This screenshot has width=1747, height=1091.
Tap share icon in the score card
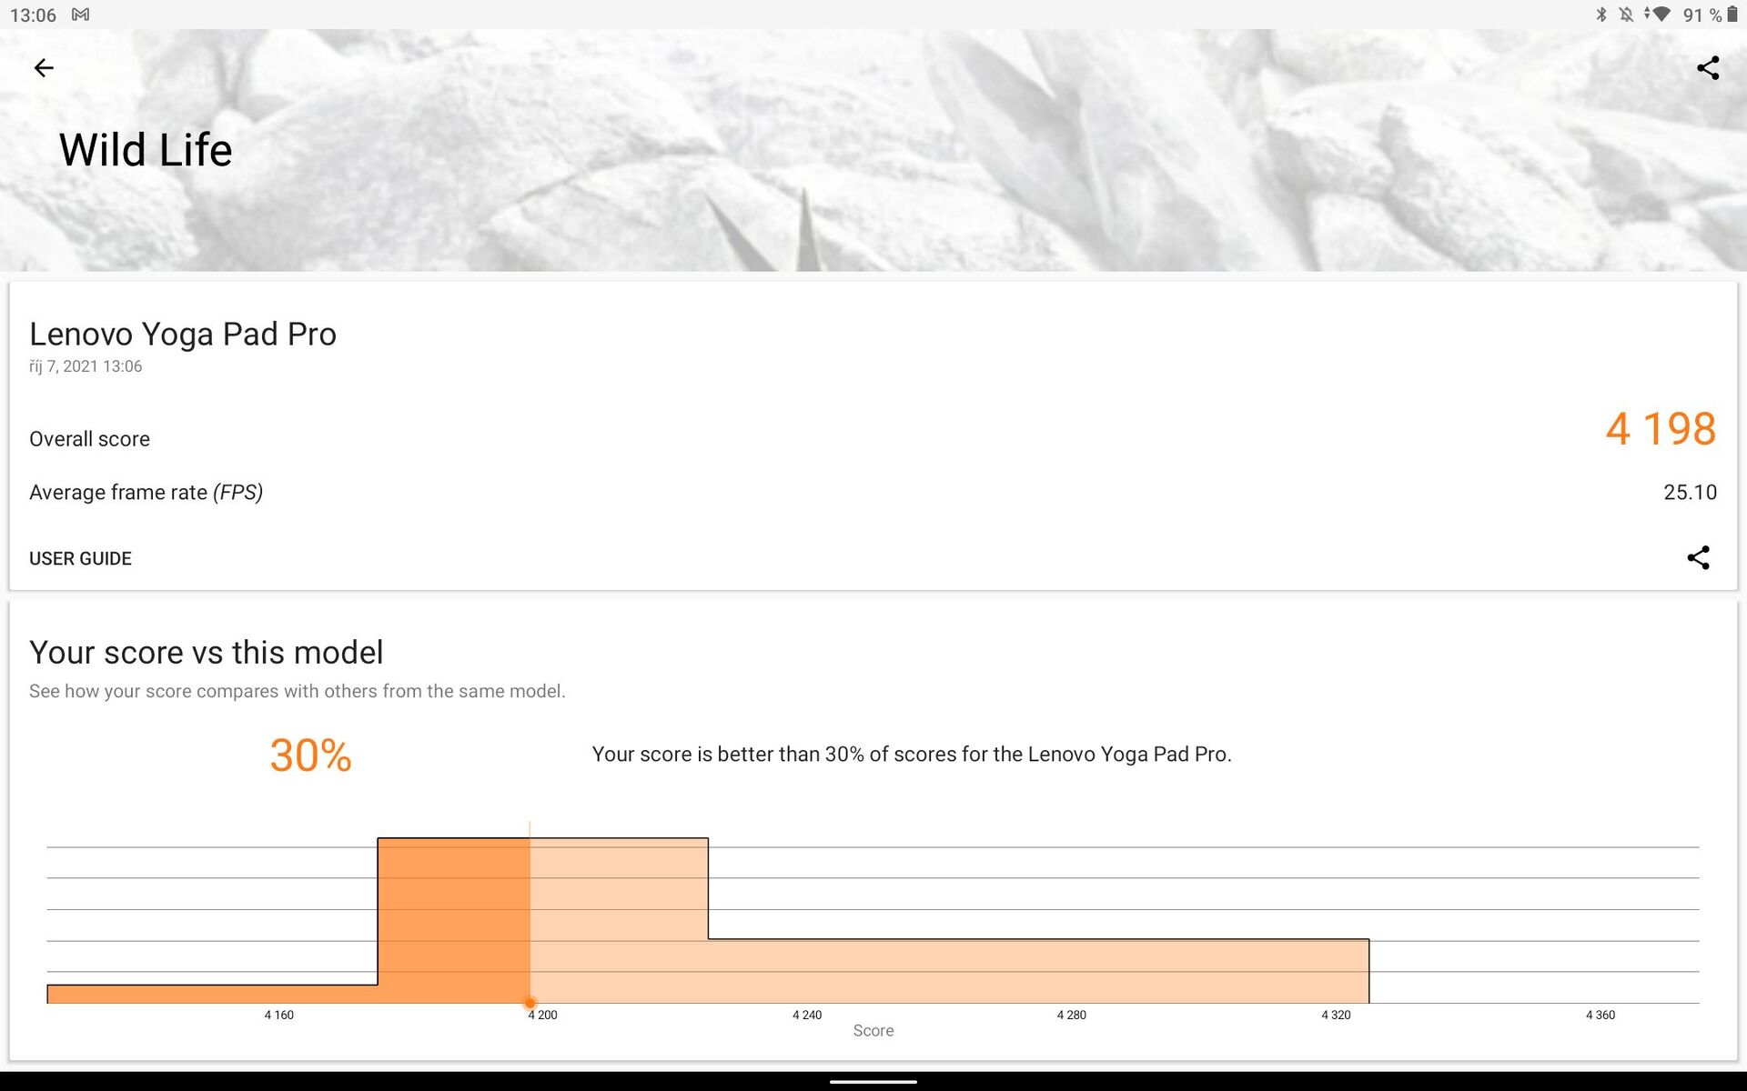1698,557
